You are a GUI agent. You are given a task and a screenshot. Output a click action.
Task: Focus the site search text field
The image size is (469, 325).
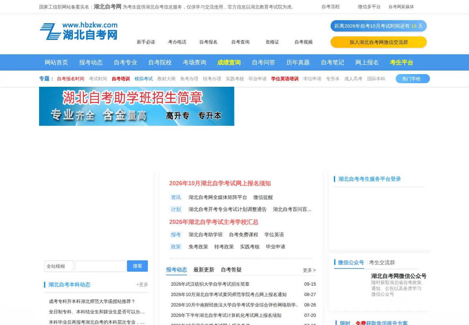[101, 266]
